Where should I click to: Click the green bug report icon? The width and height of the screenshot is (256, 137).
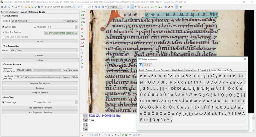pyautogui.click(x=180, y=7)
